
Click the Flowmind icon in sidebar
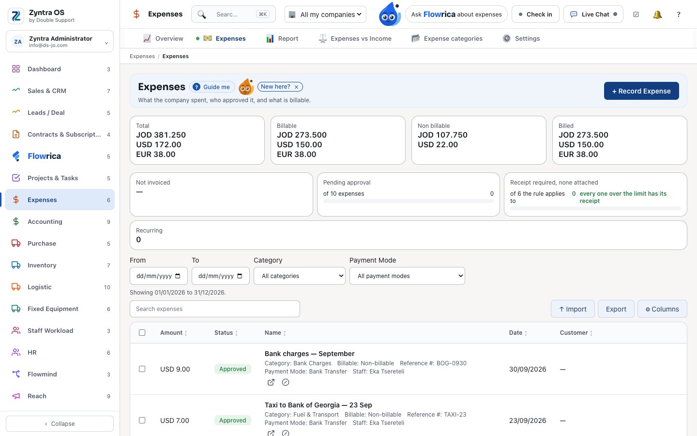tap(16, 374)
